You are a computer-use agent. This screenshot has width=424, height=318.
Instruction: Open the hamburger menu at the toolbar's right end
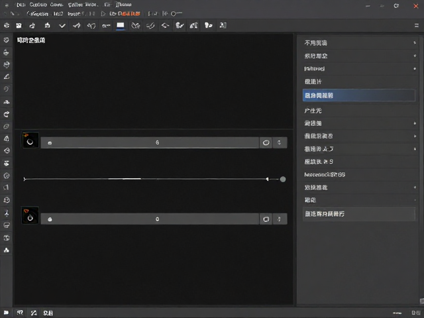coord(417,25)
